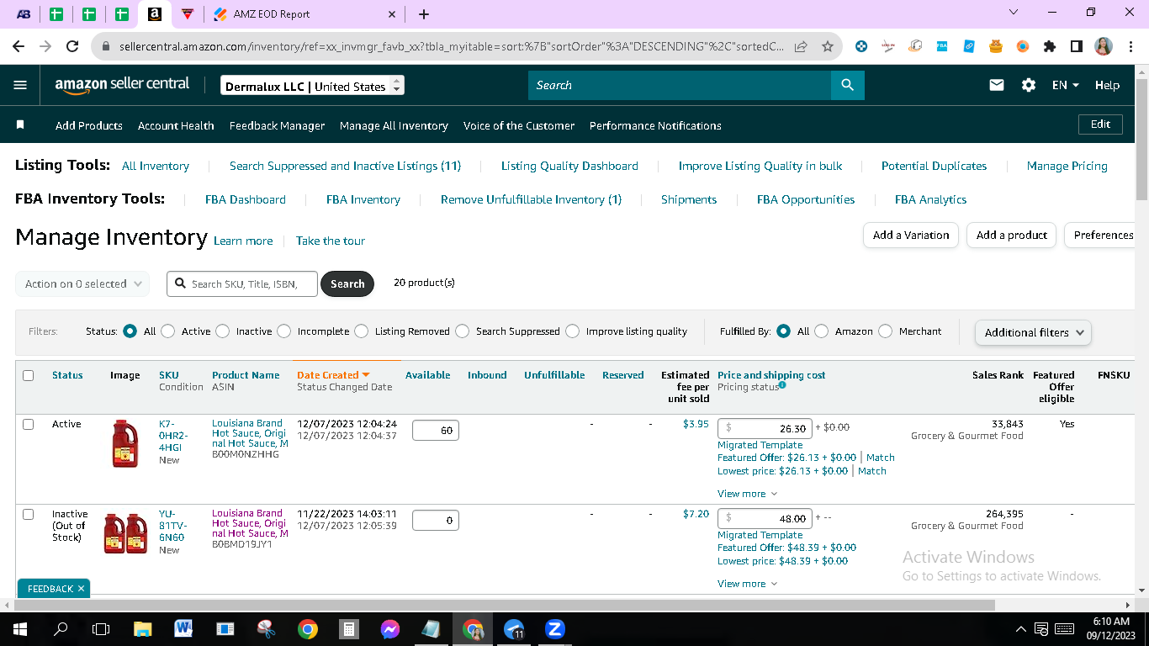Click the share icon in address bar
The image size is (1149, 646).
click(801, 47)
